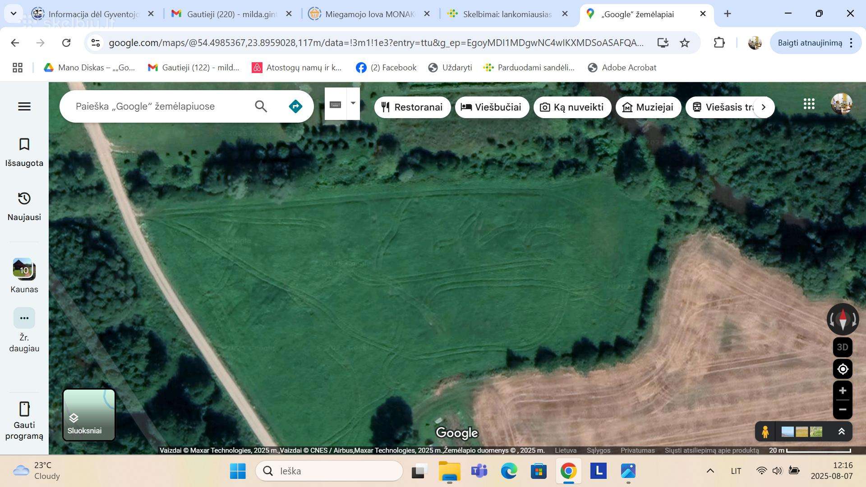Expand the tab search dropdown
The height and width of the screenshot is (487, 866).
pos(14,14)
